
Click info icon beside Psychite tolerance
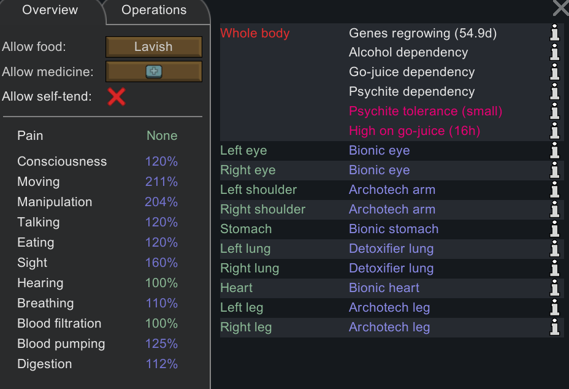(555, 112)
